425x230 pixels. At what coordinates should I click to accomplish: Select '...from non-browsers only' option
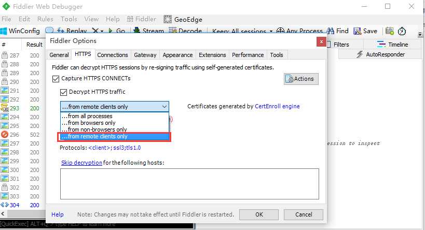click(x=114, y=130)
